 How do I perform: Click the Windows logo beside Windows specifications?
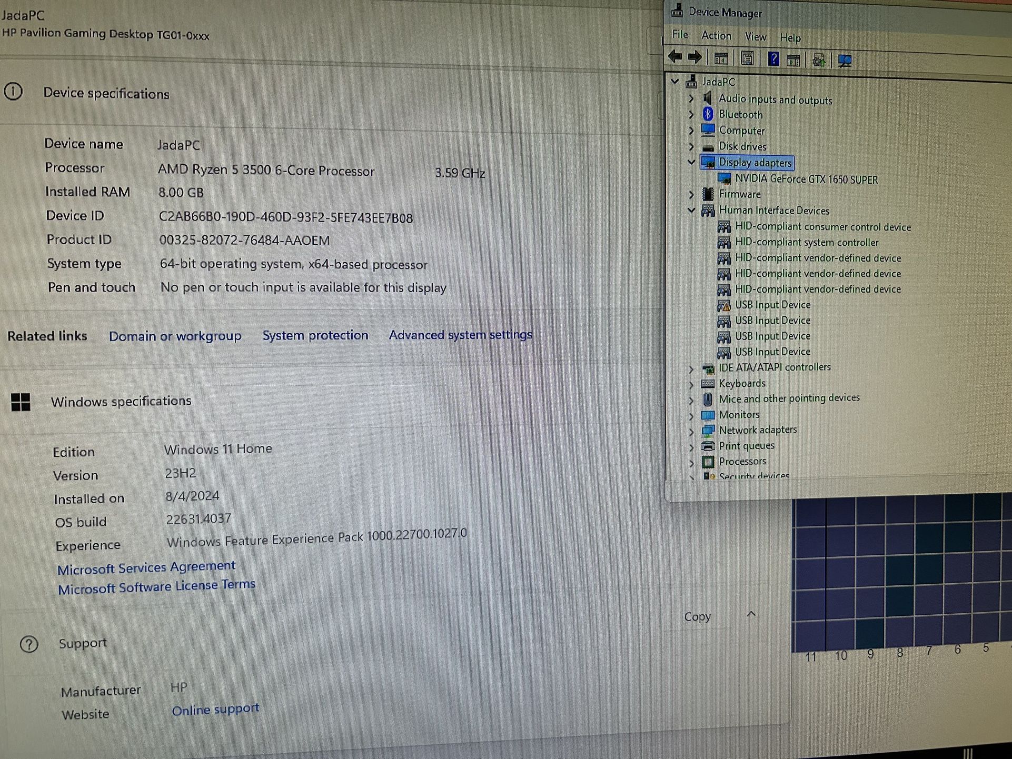tap(21, 402)
